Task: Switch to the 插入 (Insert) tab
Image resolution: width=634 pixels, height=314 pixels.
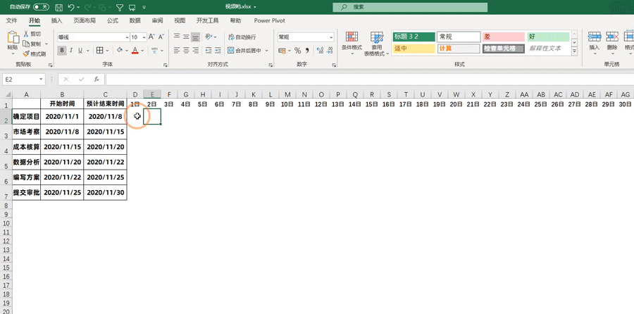Action: 56,20
